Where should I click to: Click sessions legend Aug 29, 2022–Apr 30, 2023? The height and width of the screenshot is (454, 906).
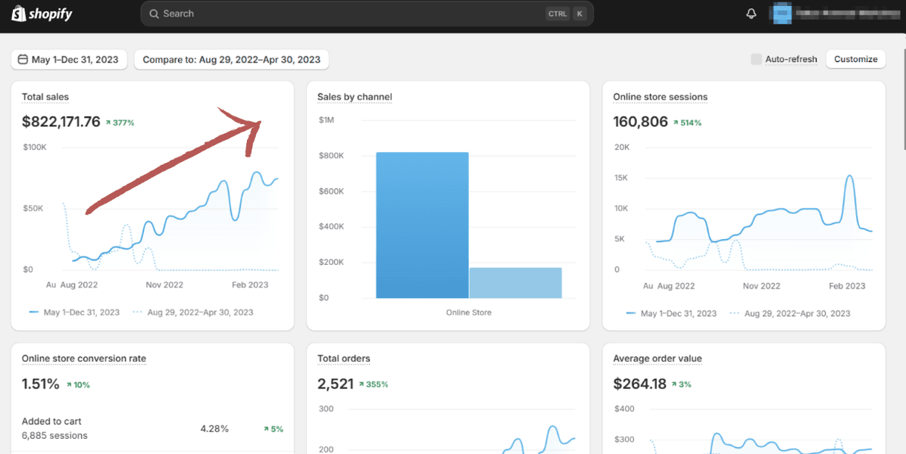click(x=790, y=314)
